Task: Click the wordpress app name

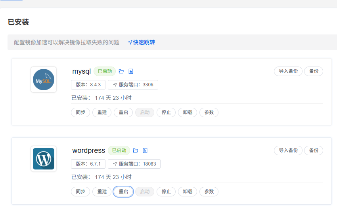Action: coord(88,150)
